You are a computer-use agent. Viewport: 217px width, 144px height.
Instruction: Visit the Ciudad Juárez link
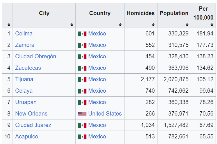click(33, 125)
